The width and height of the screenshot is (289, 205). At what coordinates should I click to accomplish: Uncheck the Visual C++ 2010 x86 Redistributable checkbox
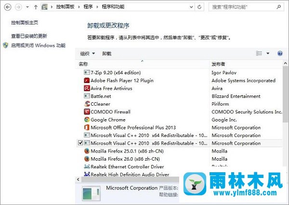pos(80,143)
